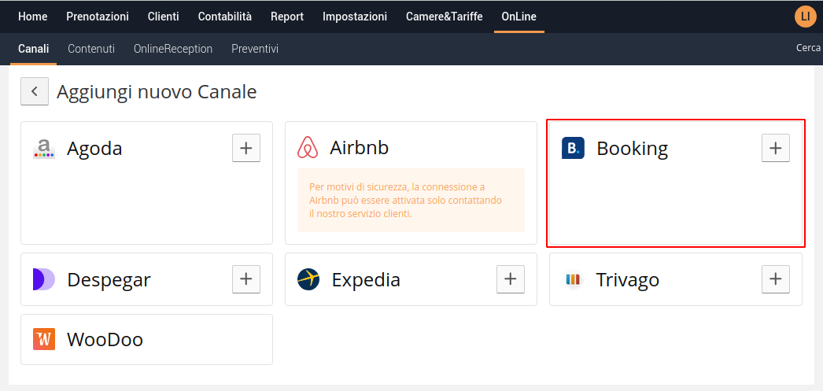Image resolution: width=823 pixels, height=391 pixels.
Task: Click the Agoda channel name
Action: click(94, 148)
